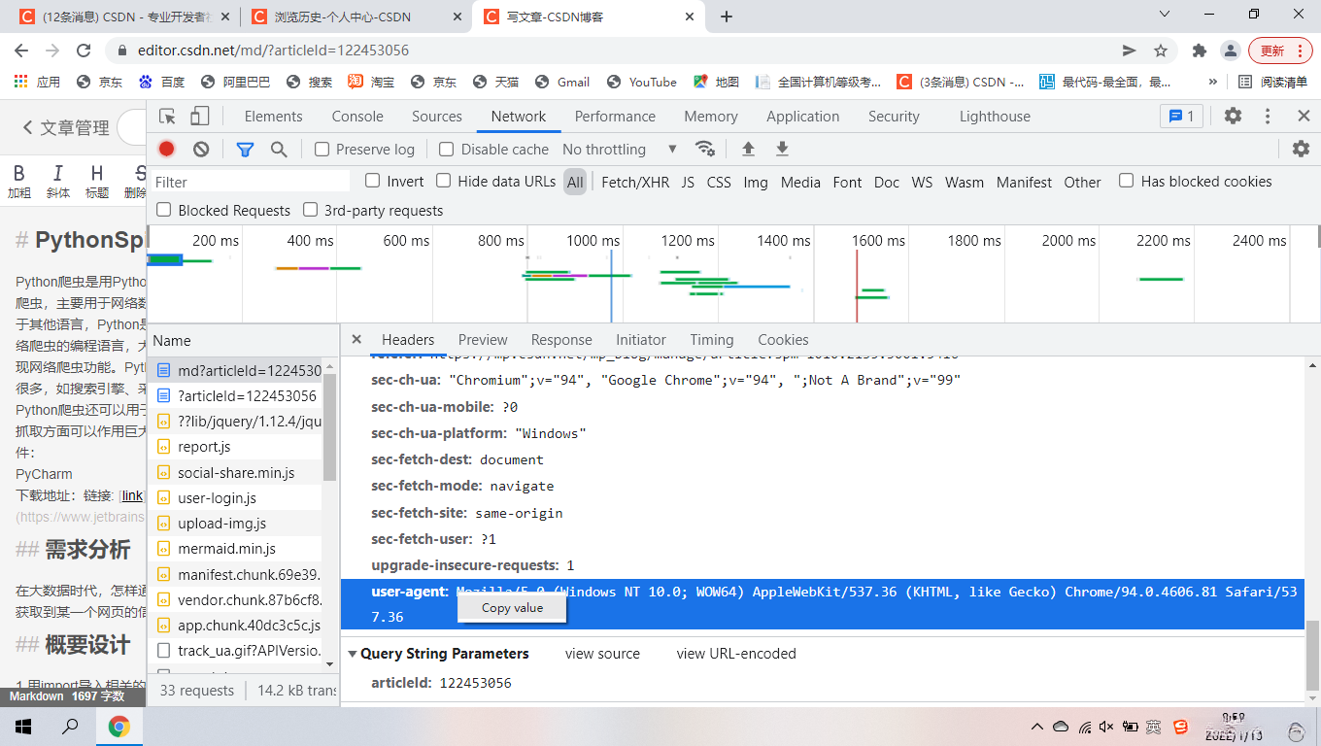Apply italic formatting in CSDN editor

(x=57, y=181)
